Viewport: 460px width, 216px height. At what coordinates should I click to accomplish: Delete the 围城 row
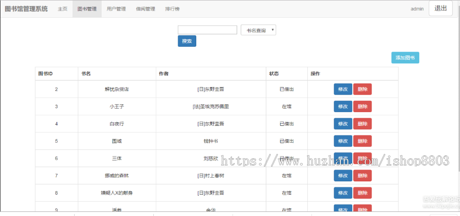tap(362, 141)
